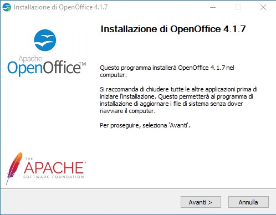Click the small 'THE' text above APACHE

tap(29, 158)
